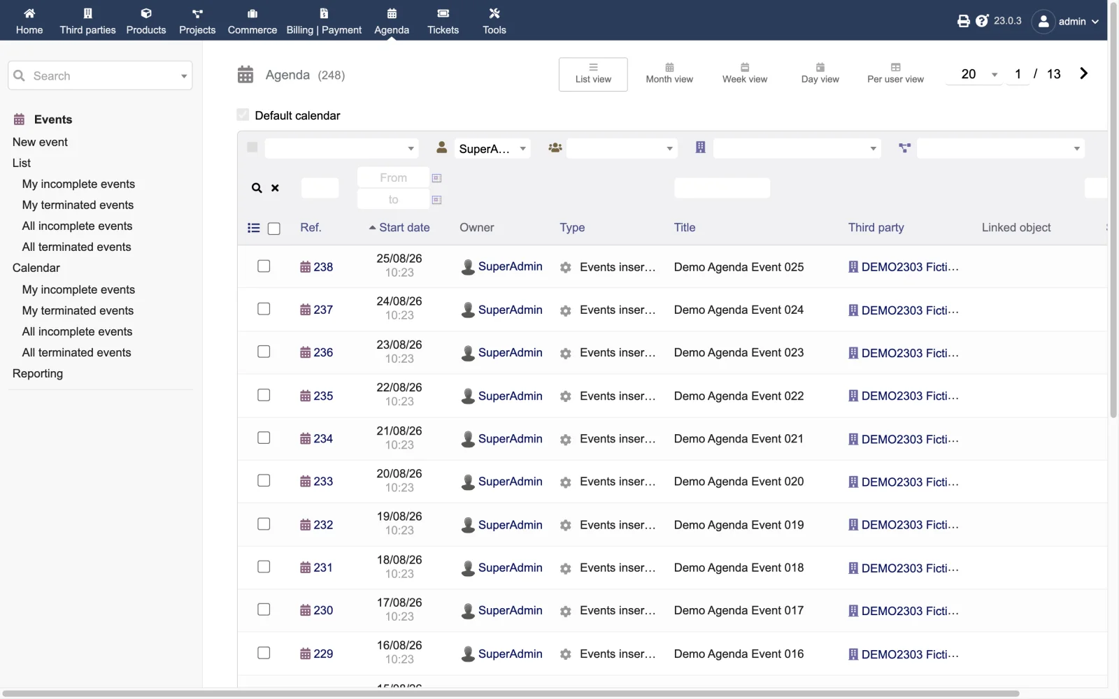Check the box for event 232
The height and width of the screenshot is (699, 1119).
click(x=264, y=524)
